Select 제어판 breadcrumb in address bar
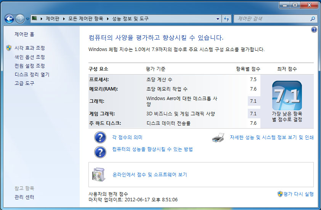The height and width of the screenshot is (210, 321). click(53, 19)
